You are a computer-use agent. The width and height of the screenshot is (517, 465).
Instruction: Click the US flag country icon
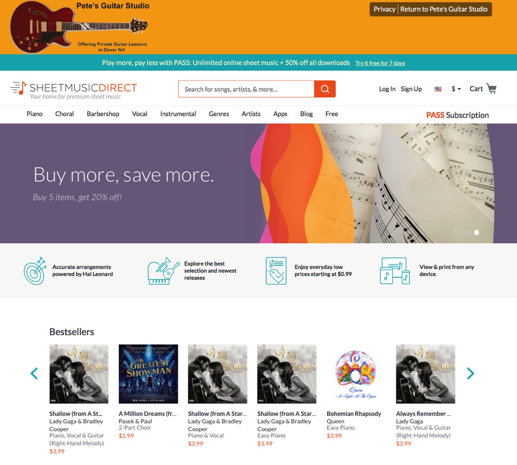438,89
